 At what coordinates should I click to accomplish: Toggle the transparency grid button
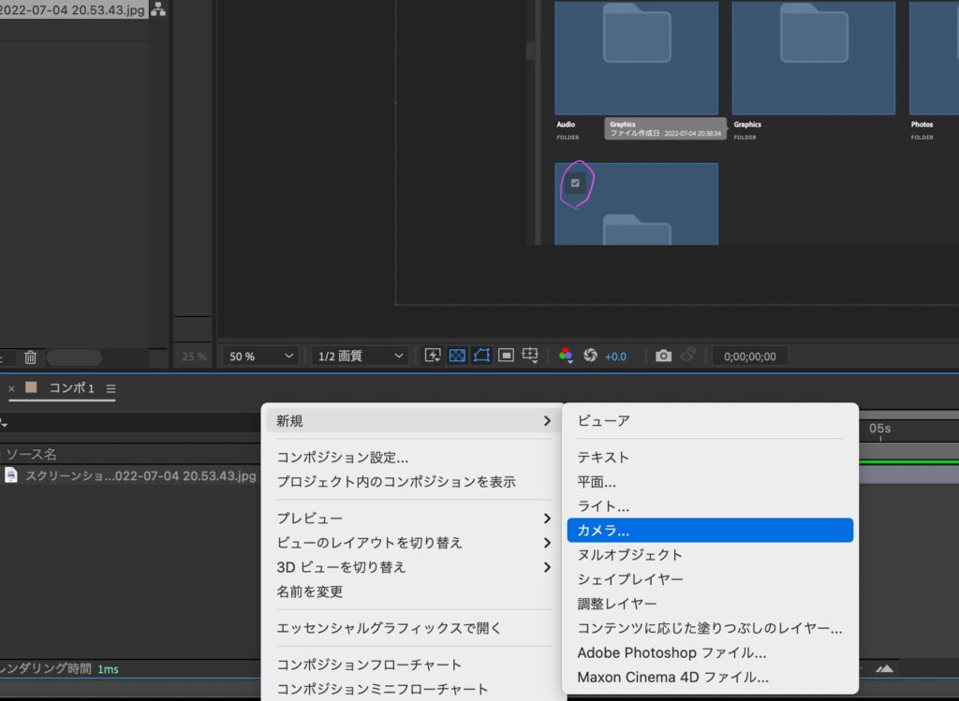pyautogui.click(x=457, y=356)
